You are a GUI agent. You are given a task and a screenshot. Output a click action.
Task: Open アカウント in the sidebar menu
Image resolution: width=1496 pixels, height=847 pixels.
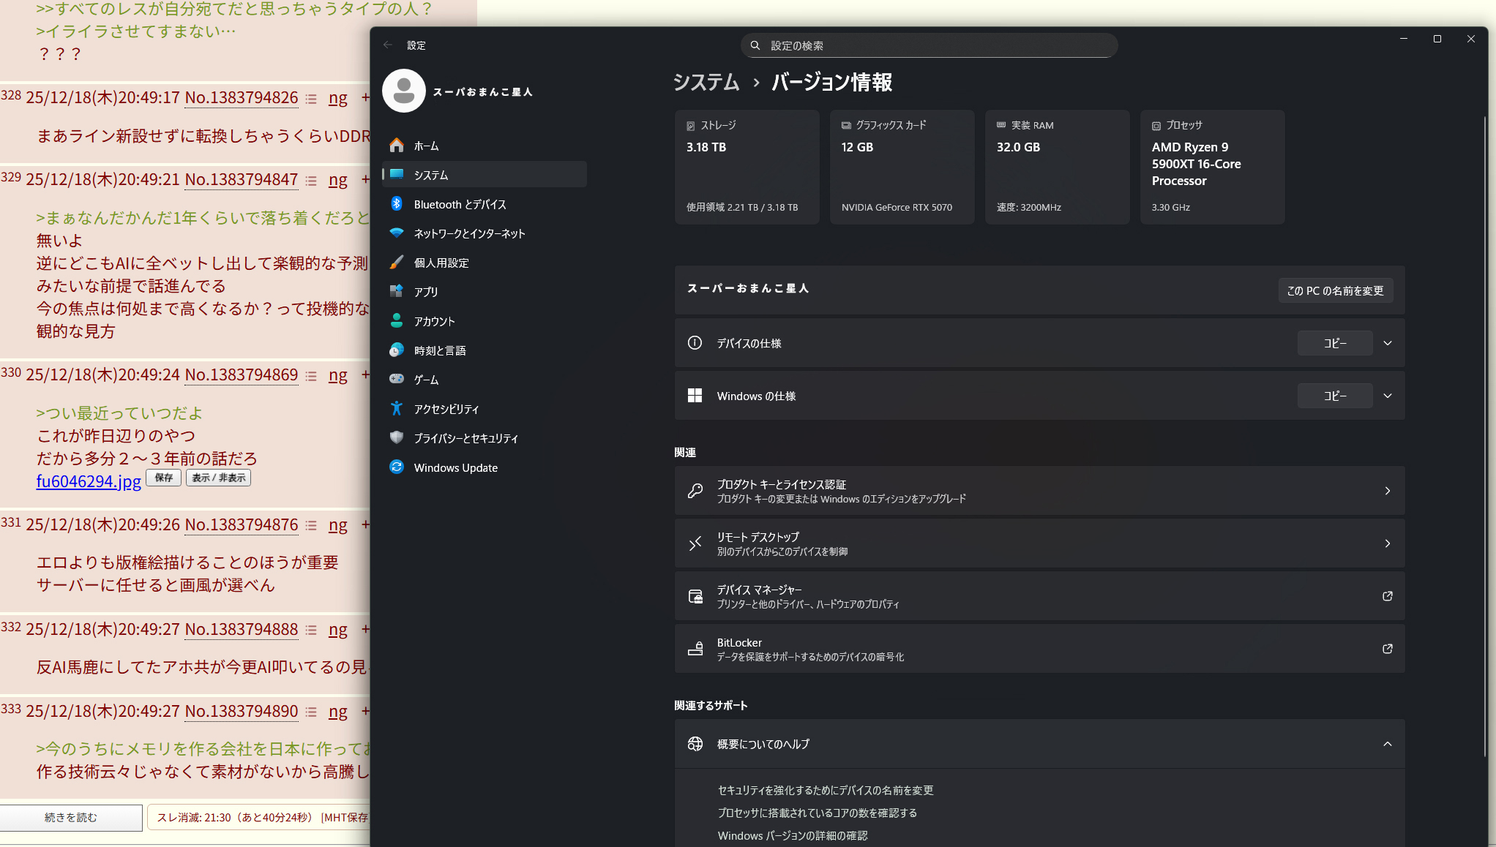pyautogui.click(x=434, y=321)
